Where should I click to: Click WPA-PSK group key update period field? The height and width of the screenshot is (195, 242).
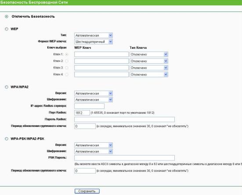click(85, 171)
